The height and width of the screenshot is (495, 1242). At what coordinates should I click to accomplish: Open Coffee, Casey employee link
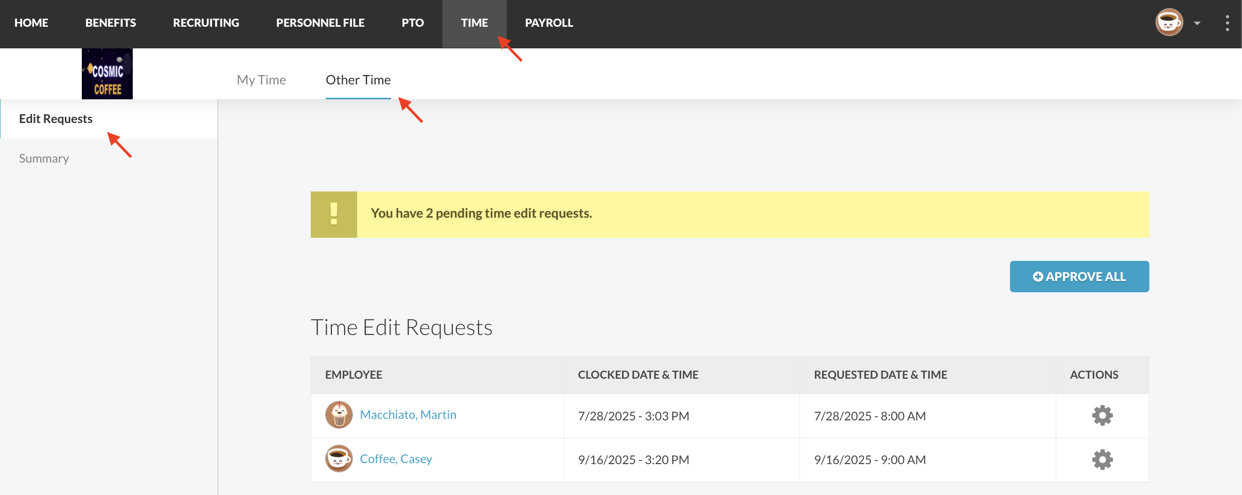(396, 459)
